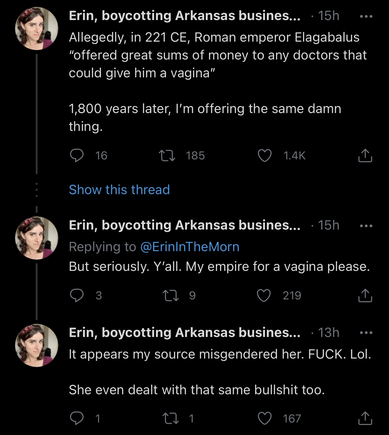Viewport: 389px width, 435px height.
Task: Retweet the 'My empire' tweet
Action: point(171,295)
